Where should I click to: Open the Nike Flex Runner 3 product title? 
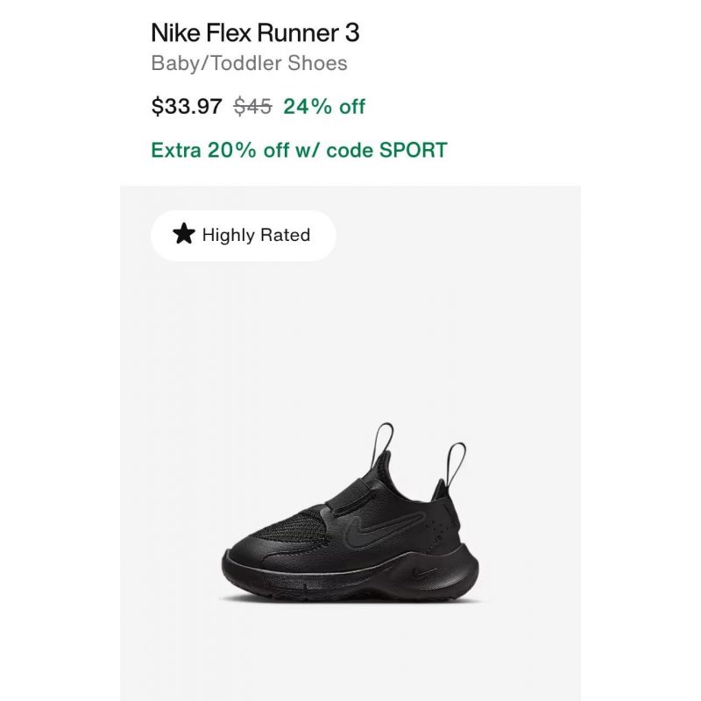255,32
